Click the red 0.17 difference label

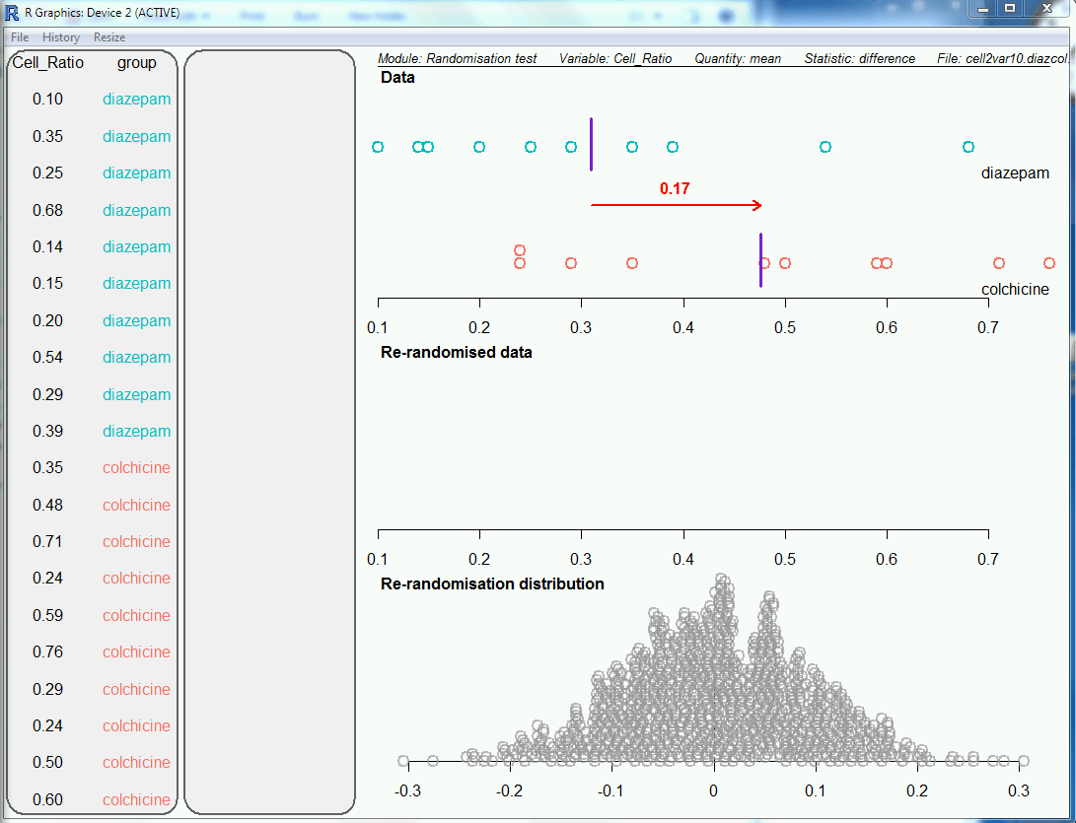coord(675,188)
